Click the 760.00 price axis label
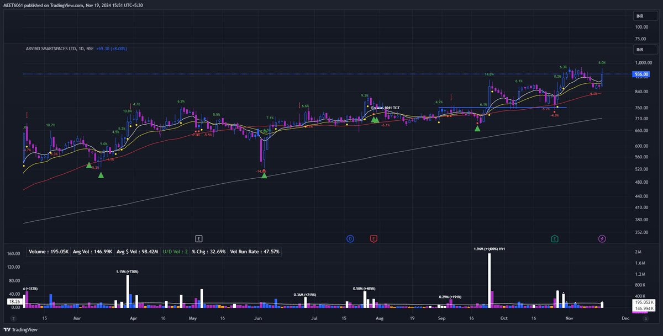This screenshot has height=336, width=663. [641, 108]
